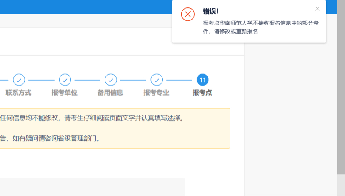Click the warning line mentioning 省级管理部门
This screenshot has height=196, width=345.
[x=50, y=138]
